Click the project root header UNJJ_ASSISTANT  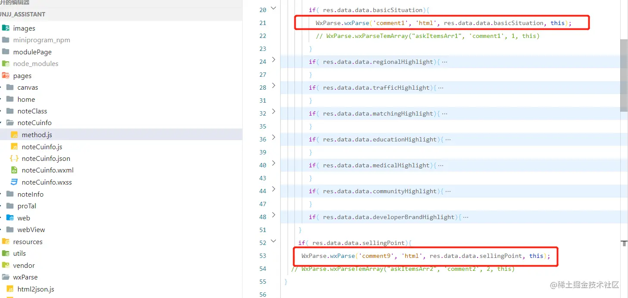[22, 14]
